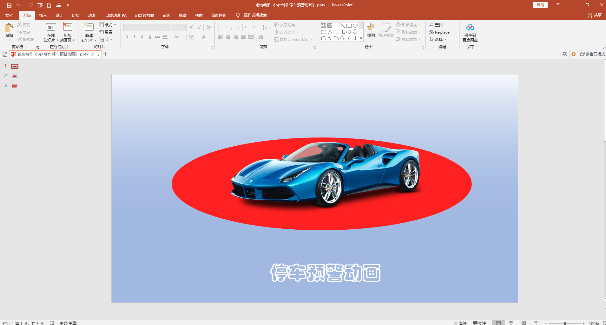This screenshot has width=606, height=325.
Task: Switch to Slide Sorter view
Action: [511, 323]
